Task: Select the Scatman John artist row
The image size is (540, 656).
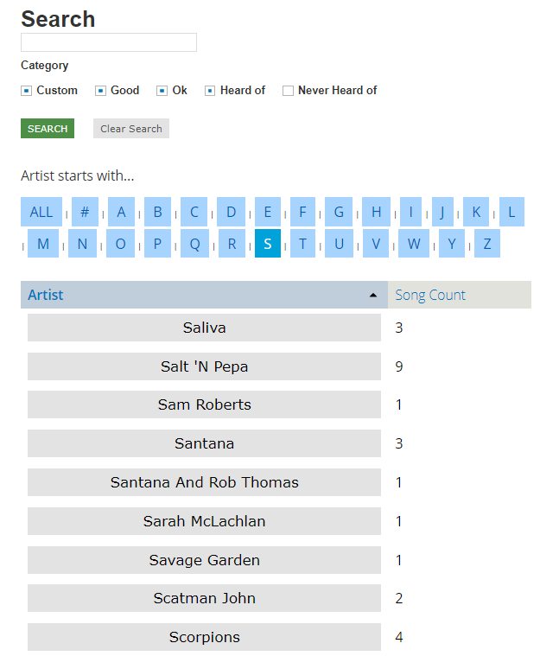Action: (x=204, y=598)
